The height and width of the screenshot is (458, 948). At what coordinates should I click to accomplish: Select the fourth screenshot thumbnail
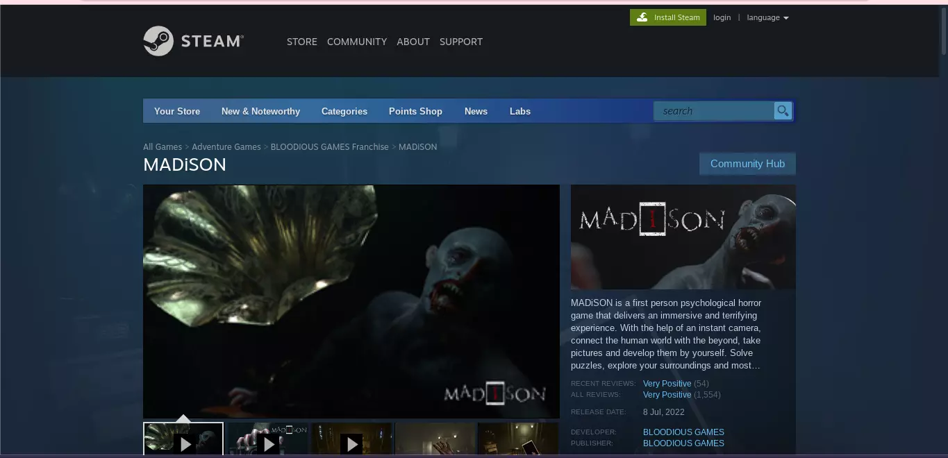tap(435, 439)
